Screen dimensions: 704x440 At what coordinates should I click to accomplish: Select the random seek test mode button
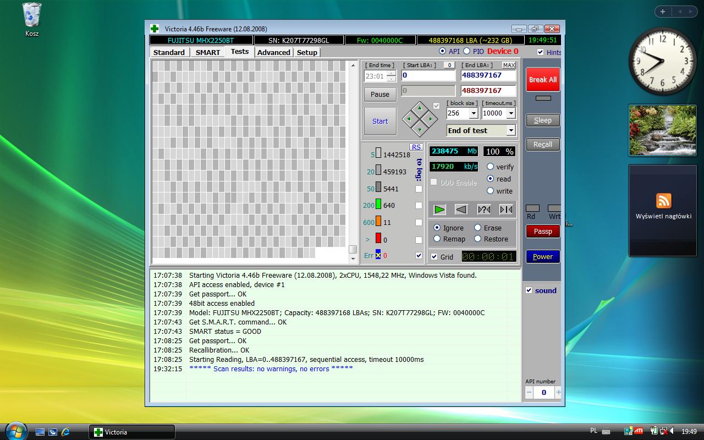click(484, 209)
